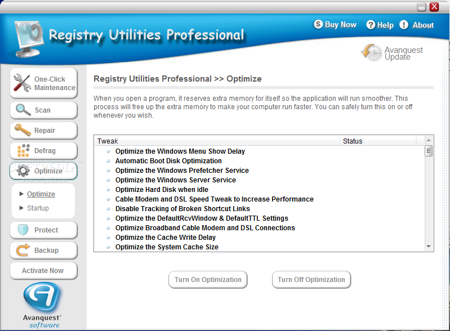The image size is (450, 331).
Task: Go to the Protect section
Action: tap(43, 230)
